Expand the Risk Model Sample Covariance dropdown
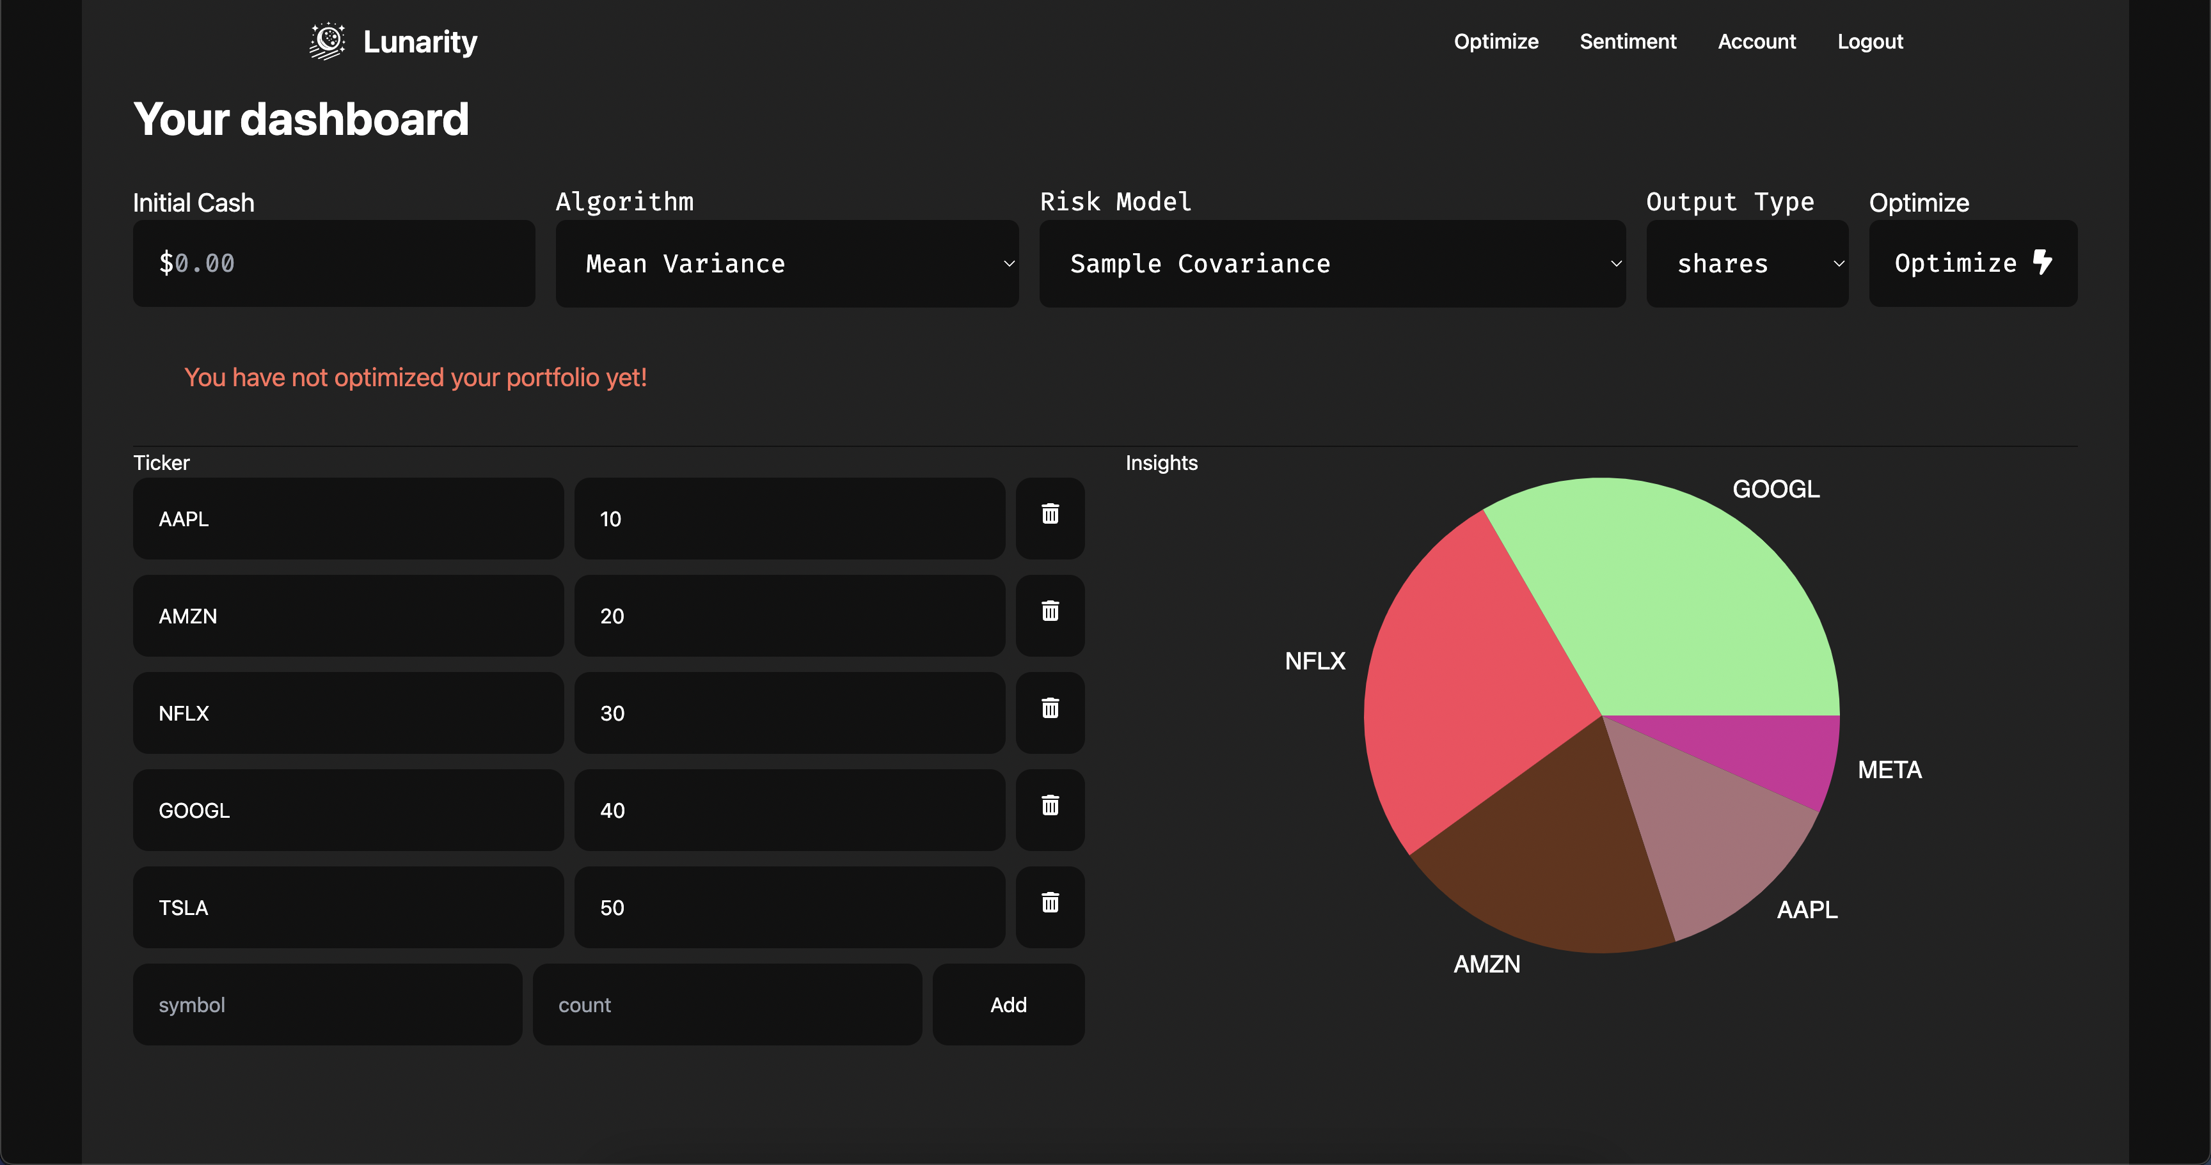 (x=1331, y=263)
